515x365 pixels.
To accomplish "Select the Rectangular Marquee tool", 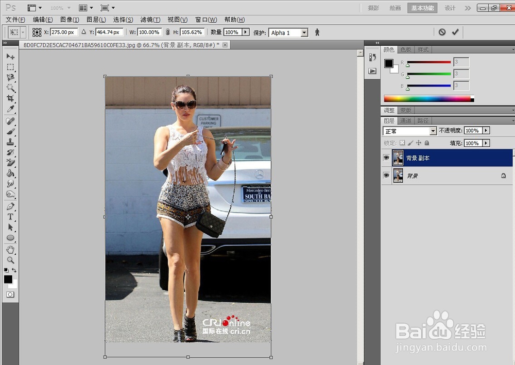I will click(10, 67).
